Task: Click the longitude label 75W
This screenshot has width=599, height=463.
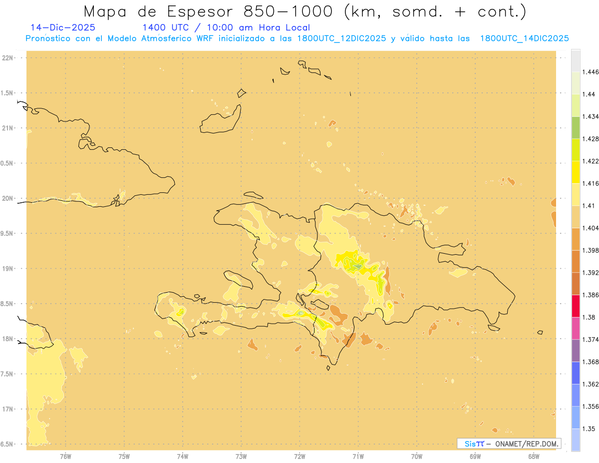Action: (124, 457)
